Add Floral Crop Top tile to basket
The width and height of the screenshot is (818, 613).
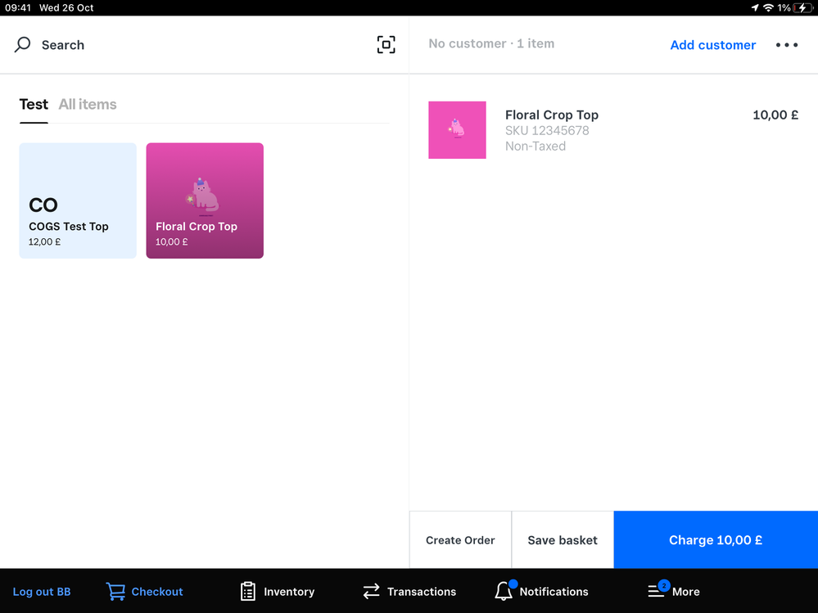click(205, 201)
